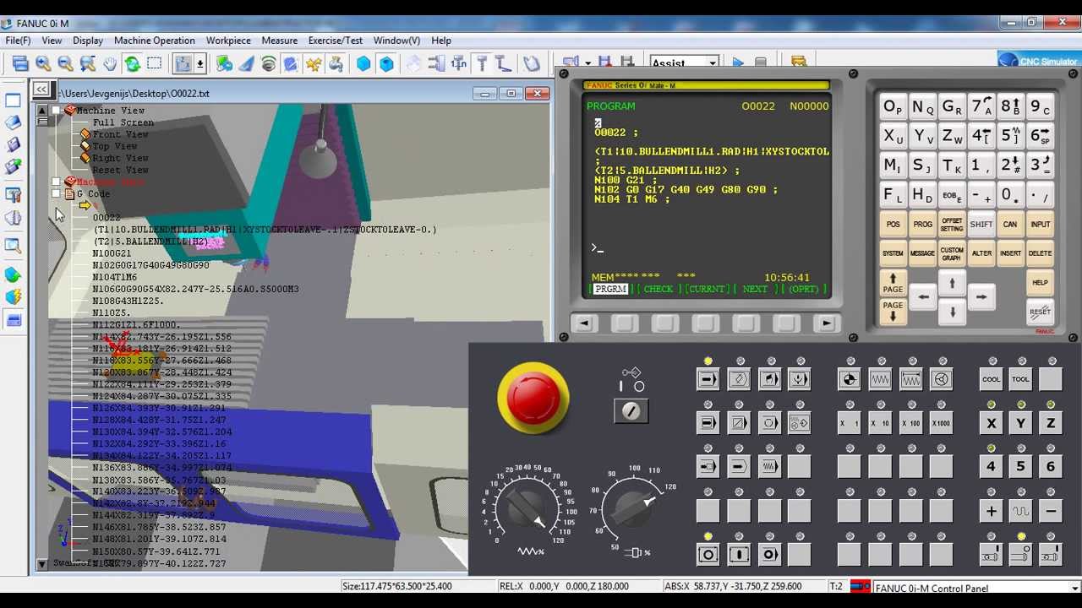Click the up arrow cursor key
1082x608 pixels.
point(952,283)
